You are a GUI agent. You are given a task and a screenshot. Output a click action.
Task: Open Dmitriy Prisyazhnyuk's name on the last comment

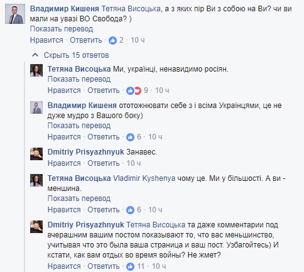point(85,225)
